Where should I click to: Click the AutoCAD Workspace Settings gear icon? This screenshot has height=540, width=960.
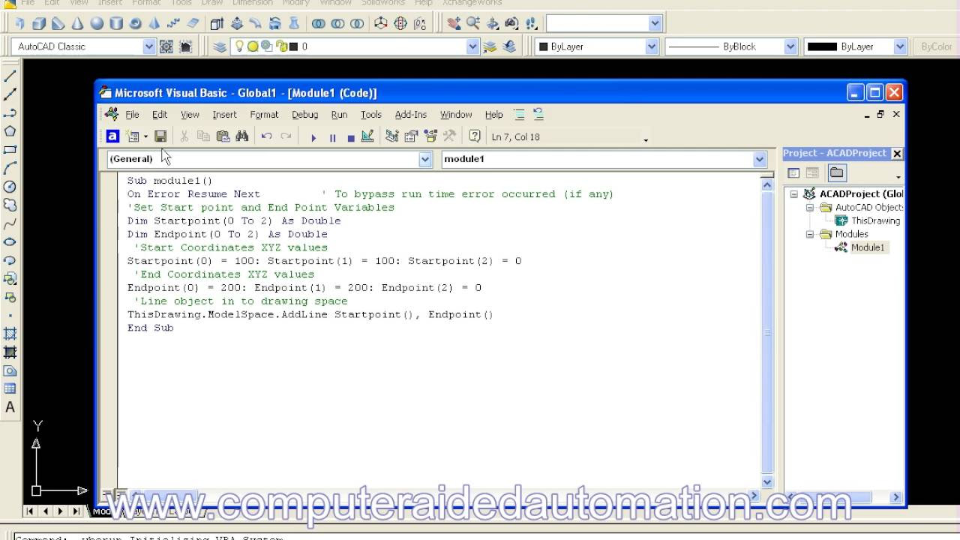pyautogui.click(x=166, y=46)
